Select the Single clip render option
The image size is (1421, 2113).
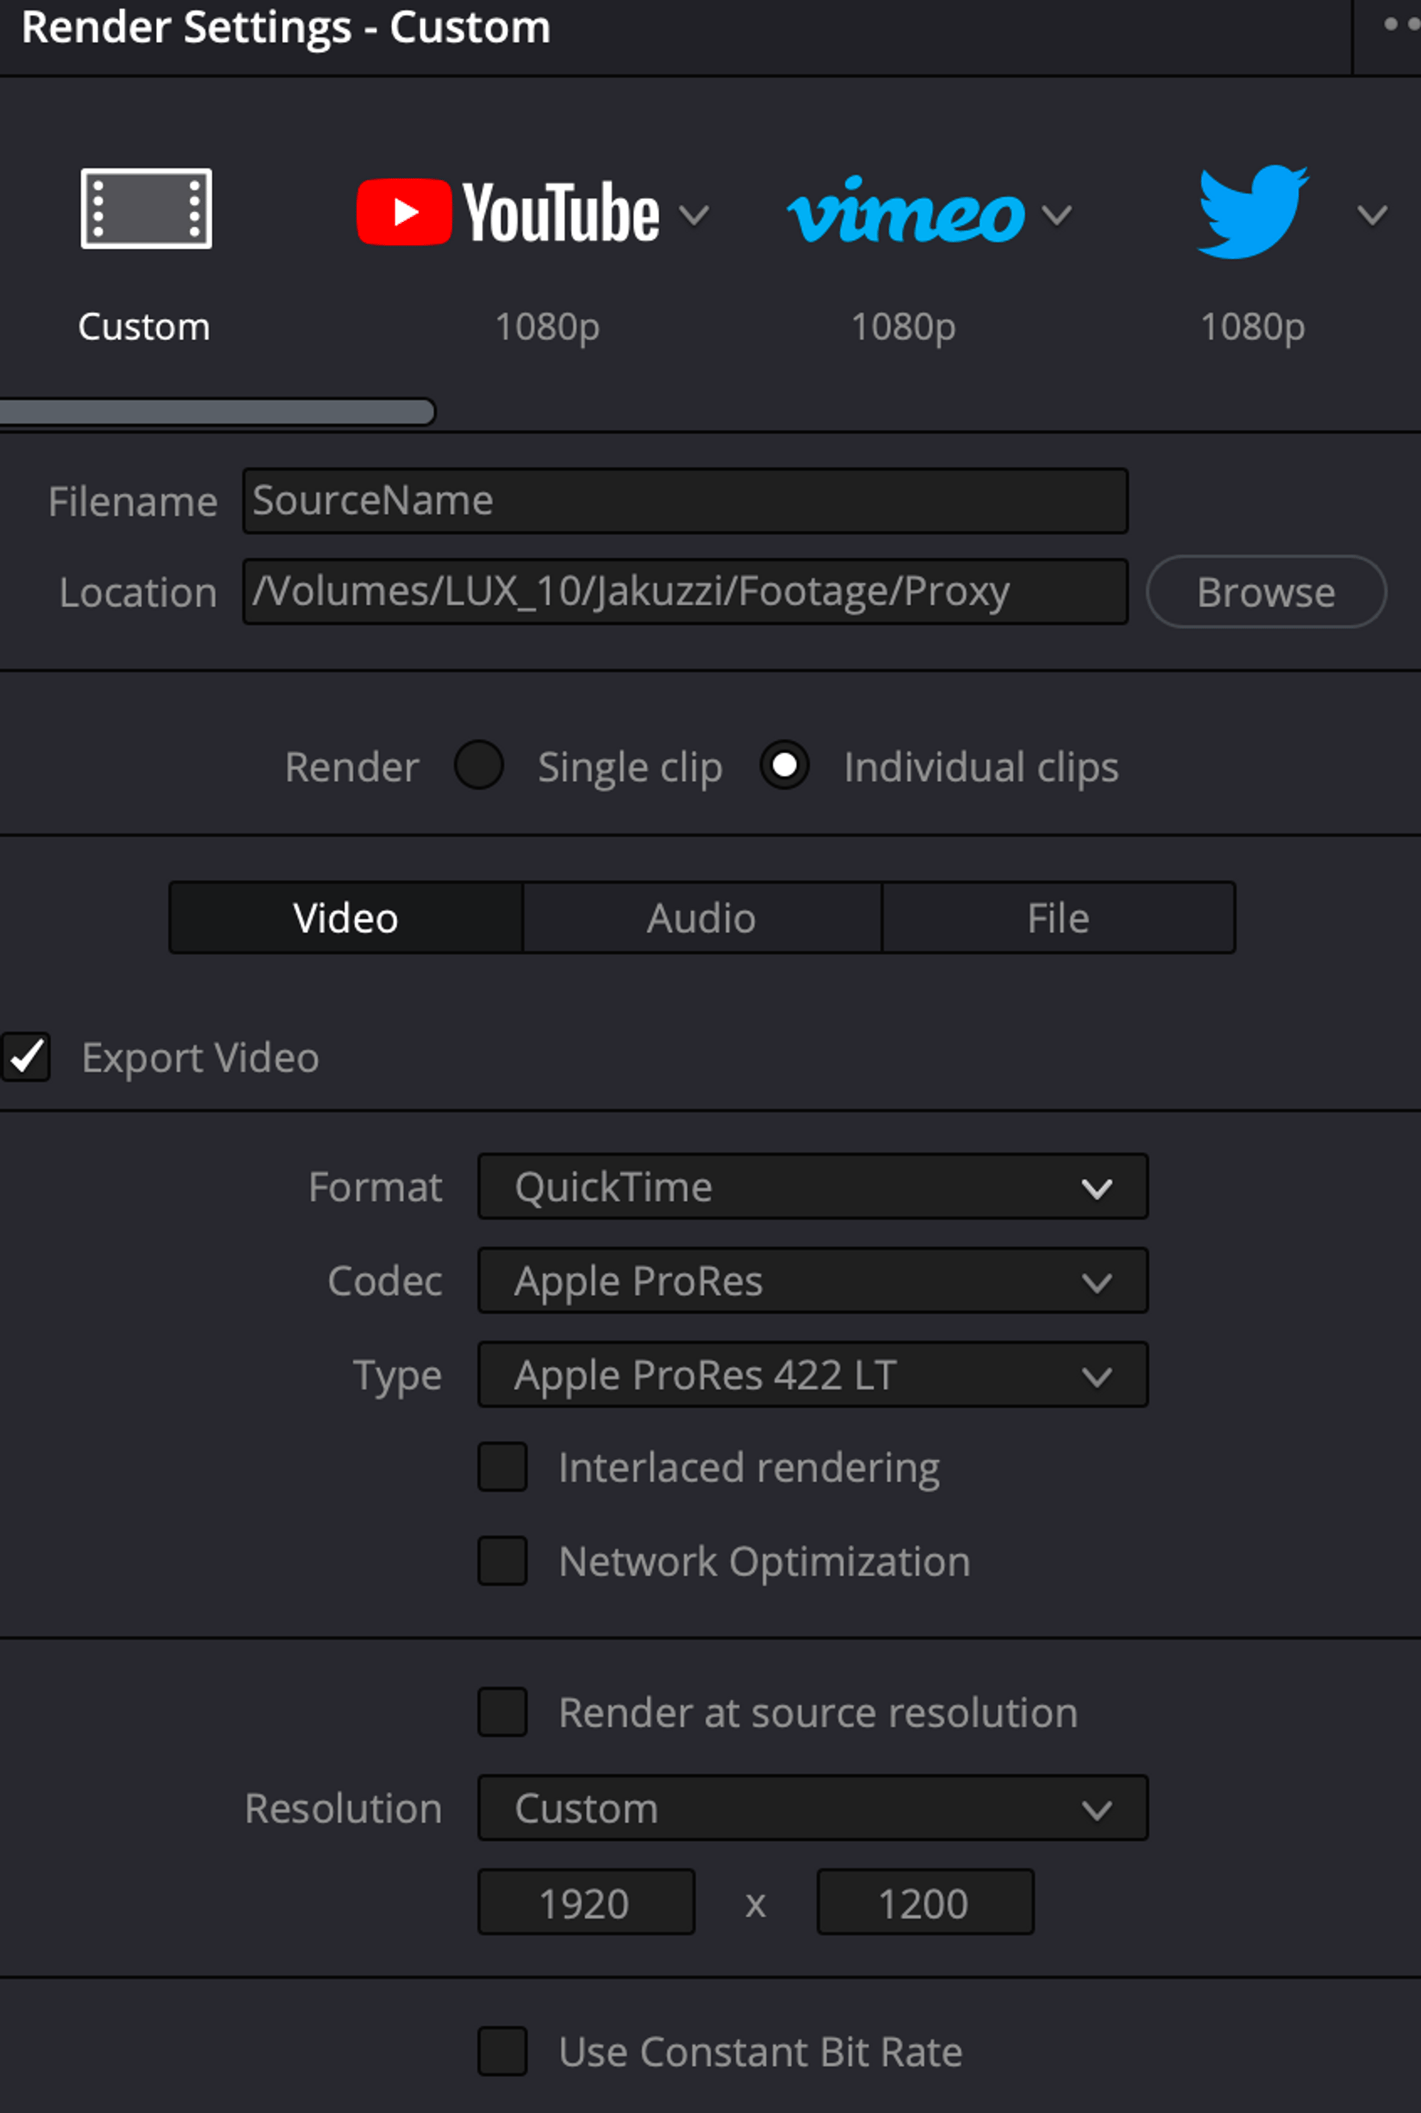[480, 765]
